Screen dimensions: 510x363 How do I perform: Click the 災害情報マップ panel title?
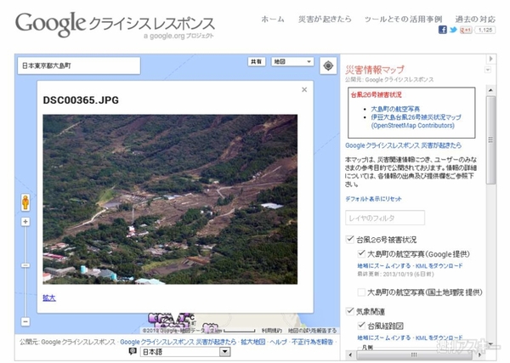375,69
